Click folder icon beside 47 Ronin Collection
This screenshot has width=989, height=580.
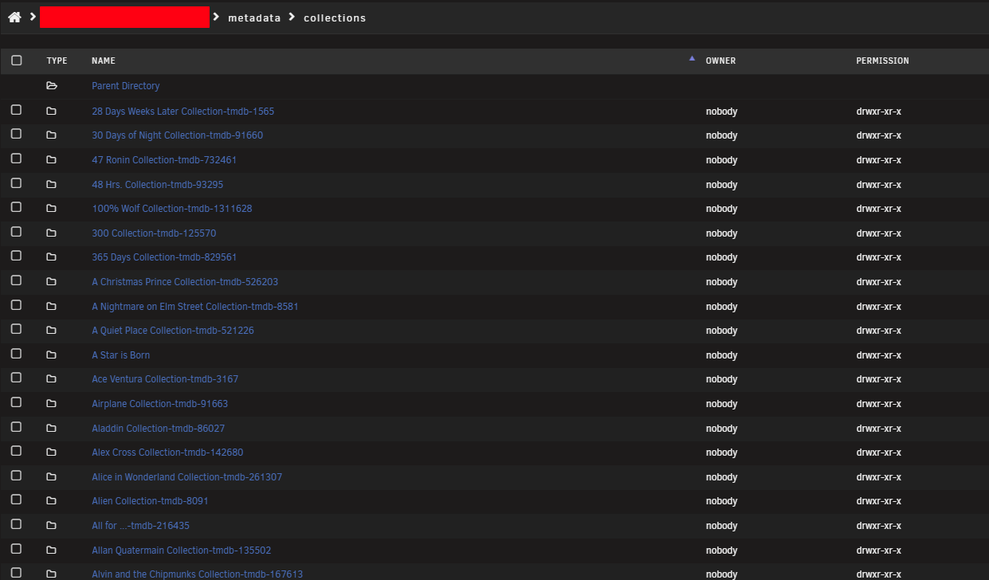52,159
